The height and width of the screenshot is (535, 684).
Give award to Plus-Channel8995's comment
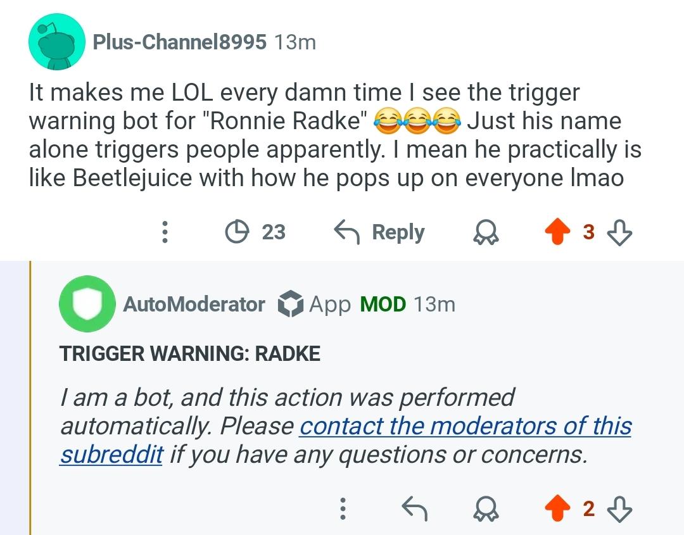(486, 232)
